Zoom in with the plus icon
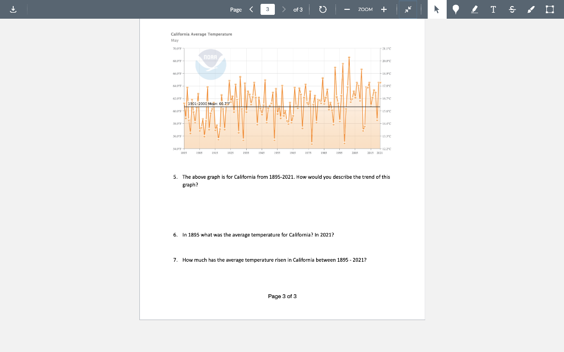 click(x=384, y=9)
